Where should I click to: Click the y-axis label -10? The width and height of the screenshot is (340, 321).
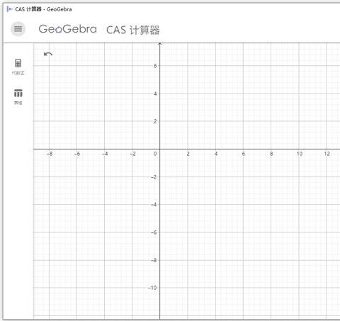click(x=152, y=288)
